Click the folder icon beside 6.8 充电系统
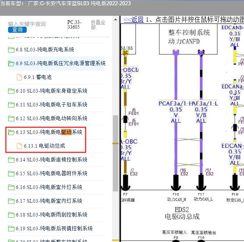Image resolution: width=244 pixels, height=242 pixels. (x=11, y=50)
